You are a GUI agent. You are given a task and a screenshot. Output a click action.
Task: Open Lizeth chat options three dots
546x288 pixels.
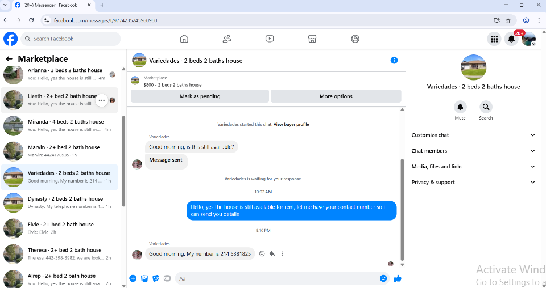tap(102, 100)
